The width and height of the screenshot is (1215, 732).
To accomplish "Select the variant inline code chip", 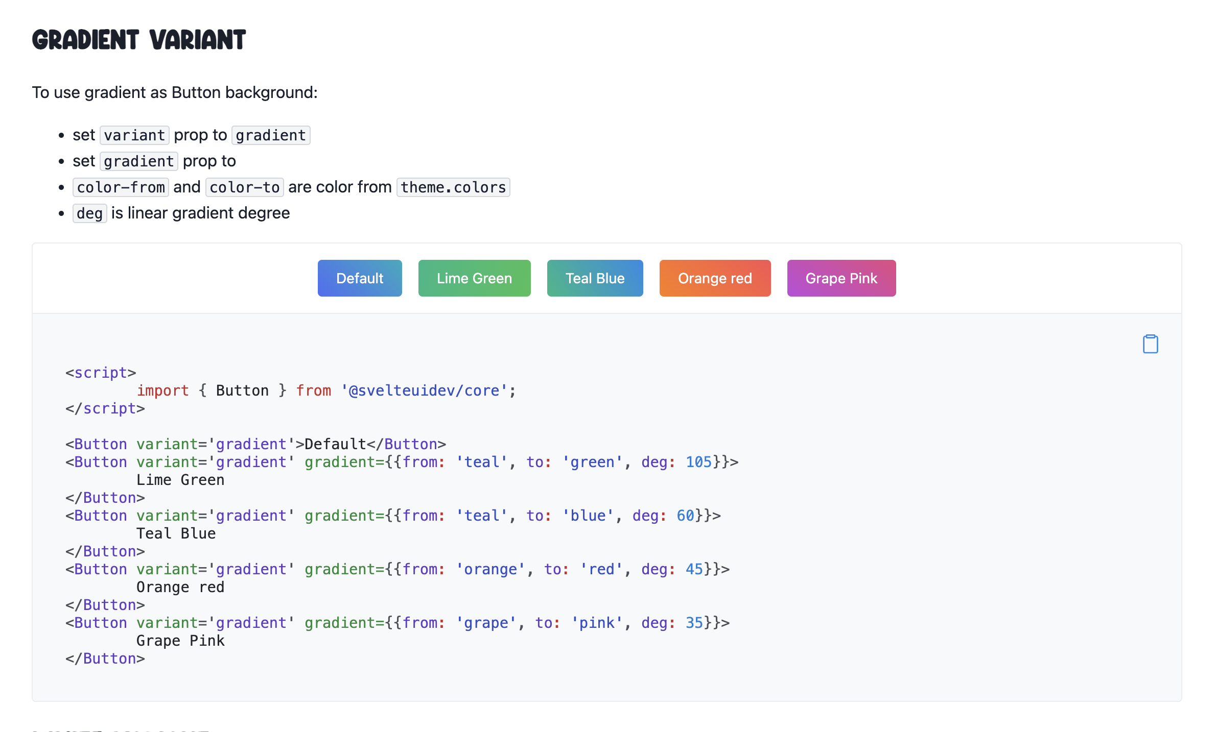I will click(134, 135).
